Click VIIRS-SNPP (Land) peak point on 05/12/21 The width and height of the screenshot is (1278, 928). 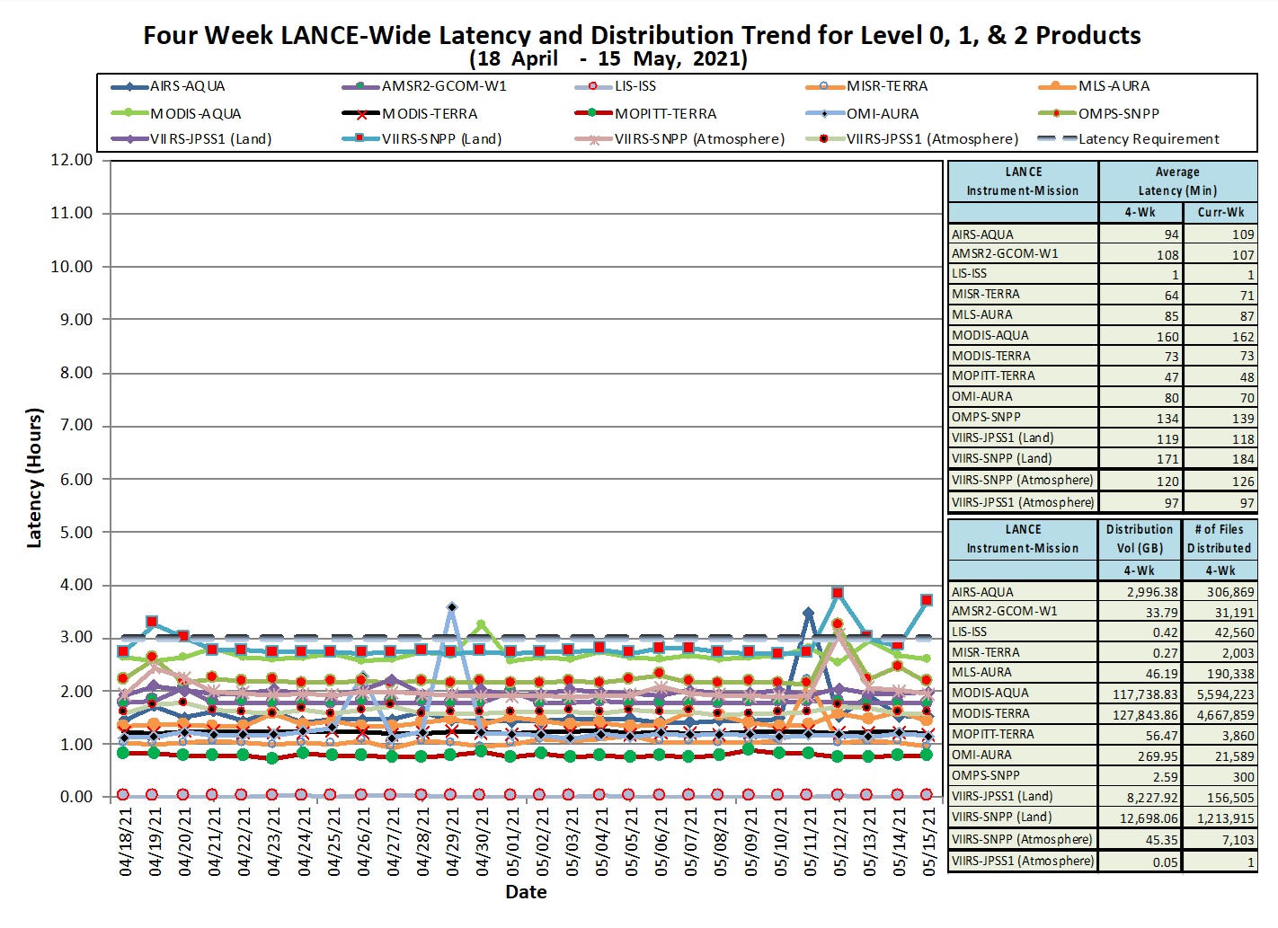[x=838, y=593]
